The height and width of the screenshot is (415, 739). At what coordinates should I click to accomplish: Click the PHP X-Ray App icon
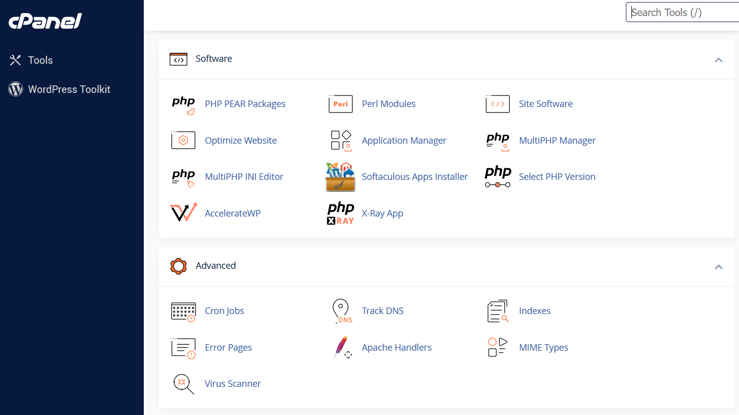(340, 213)
